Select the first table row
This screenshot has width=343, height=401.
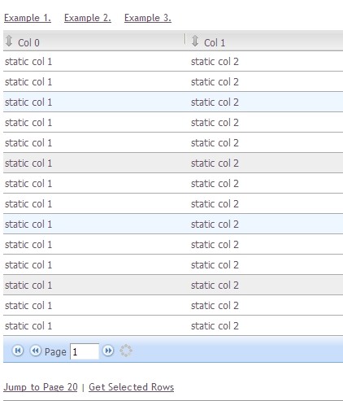pyautogui.click(x=173, y=61)
